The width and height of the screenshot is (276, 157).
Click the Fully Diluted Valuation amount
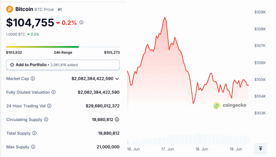pos(98,92)
